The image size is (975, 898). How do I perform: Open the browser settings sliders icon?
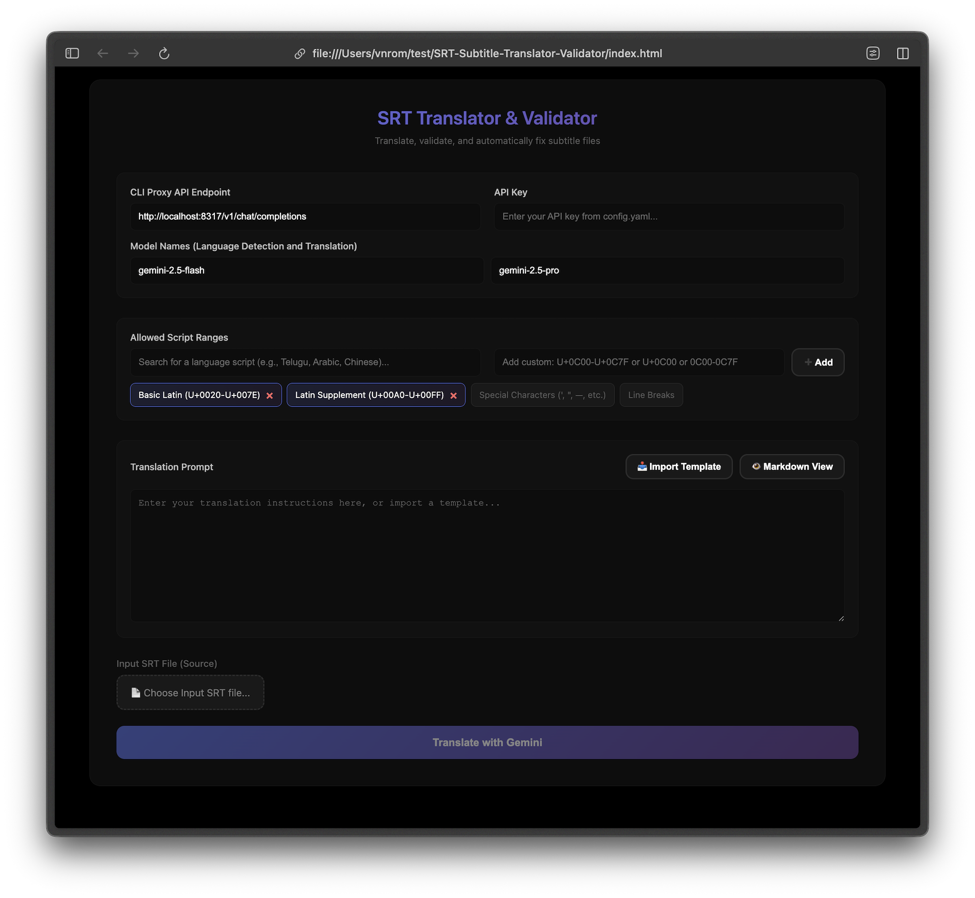[872, 53]
